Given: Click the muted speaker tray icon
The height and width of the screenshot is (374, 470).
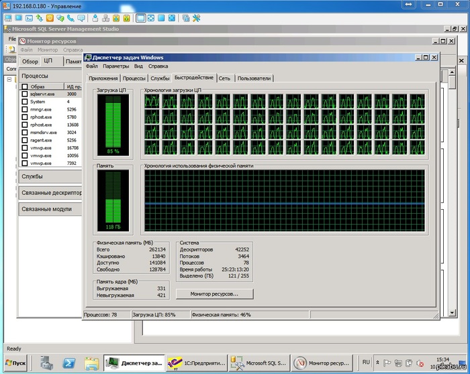Looking at the screenshot, I should pyautogui.click(x=420, y=363).
